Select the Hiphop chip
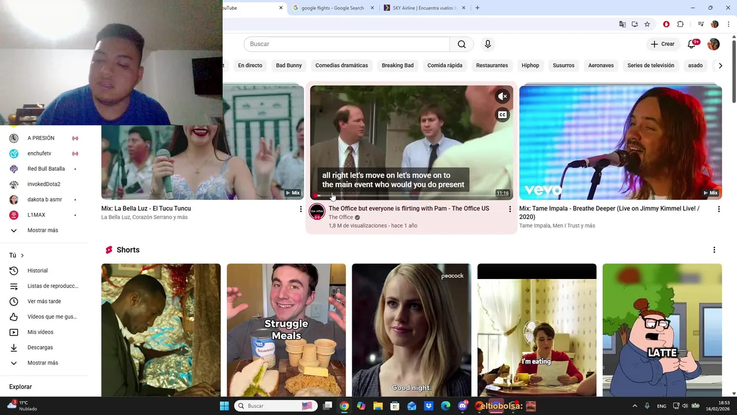Viewport: 737px width, 415px height. [x=530, y=66]
